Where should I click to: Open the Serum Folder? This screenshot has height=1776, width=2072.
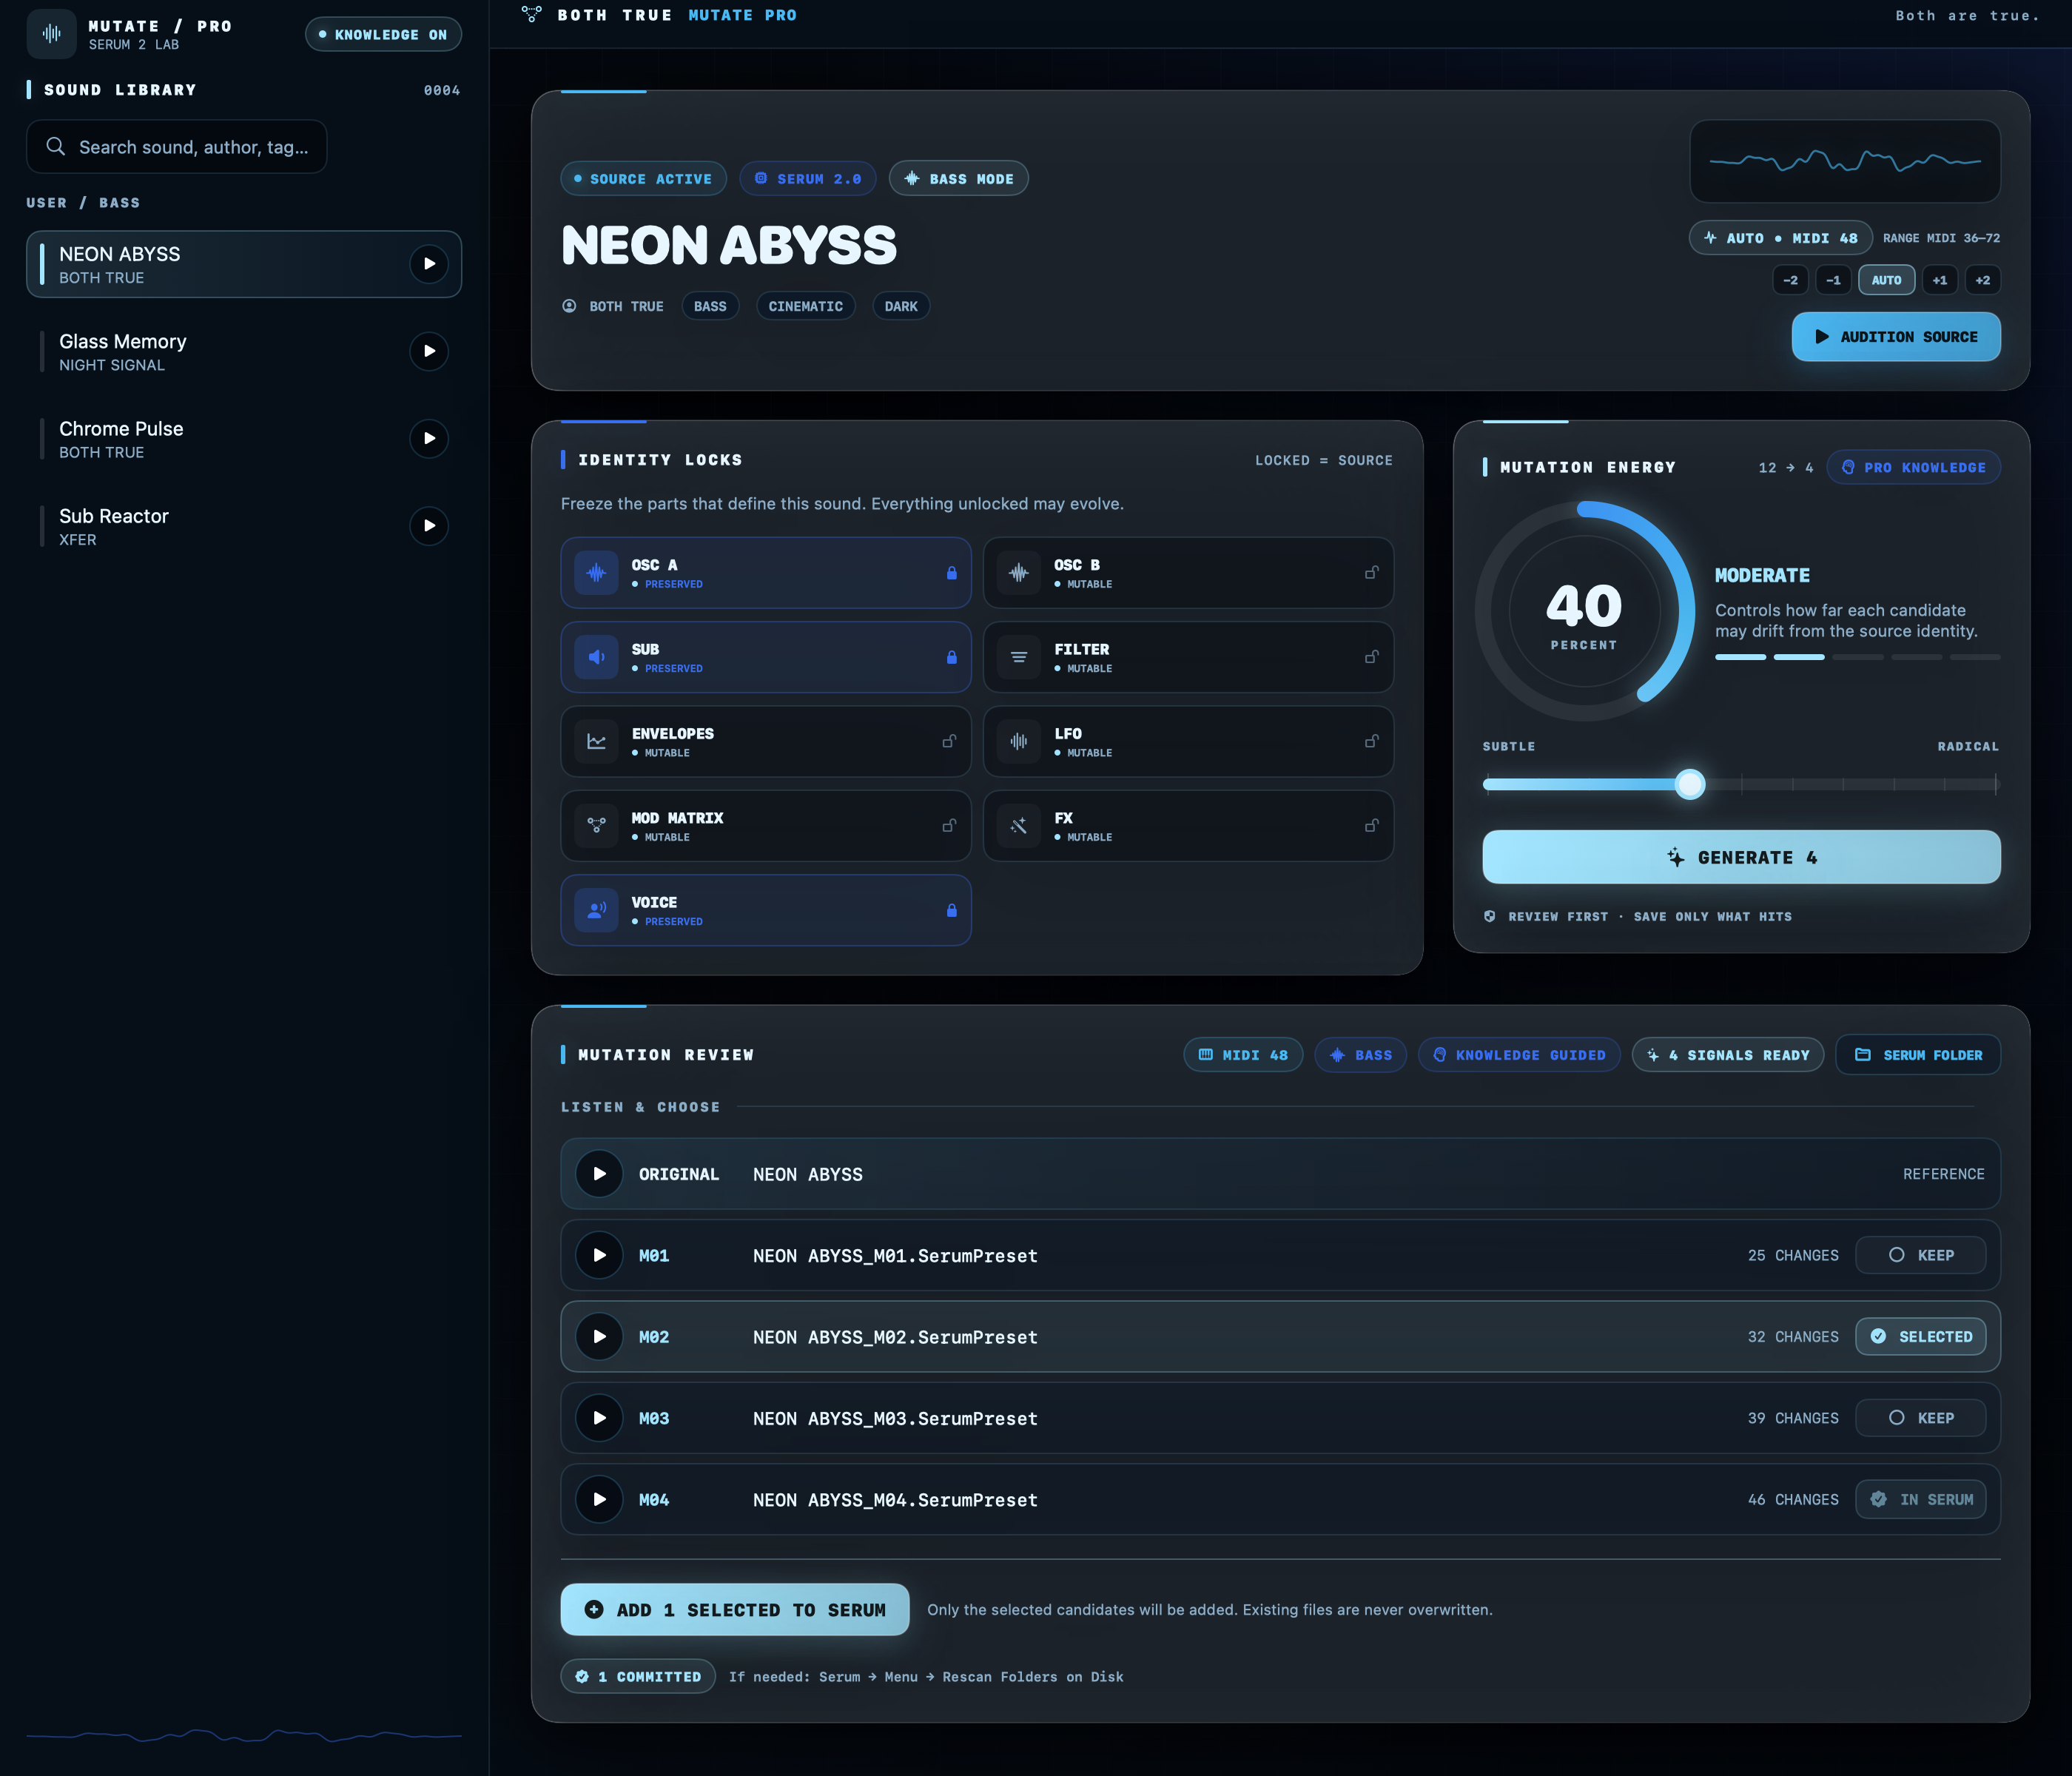[1918, 1055]
